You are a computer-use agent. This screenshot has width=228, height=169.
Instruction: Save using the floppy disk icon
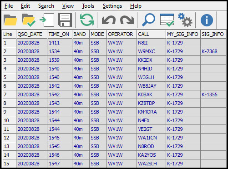[65, 20]
